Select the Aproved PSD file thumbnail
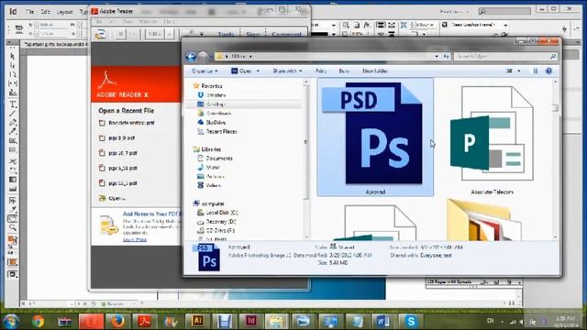The image size is (587, 330). tap(375, 137)
